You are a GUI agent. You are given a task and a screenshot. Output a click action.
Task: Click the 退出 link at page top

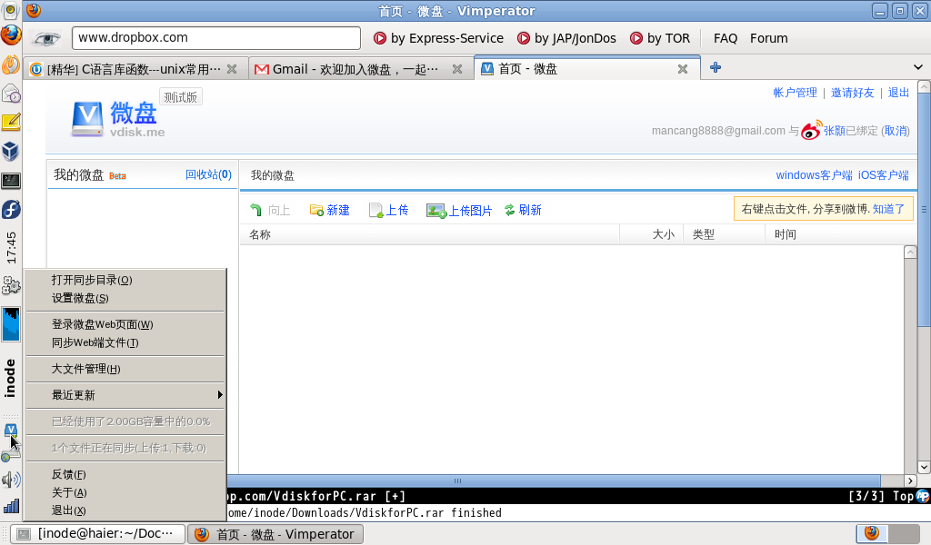[898, 93]
